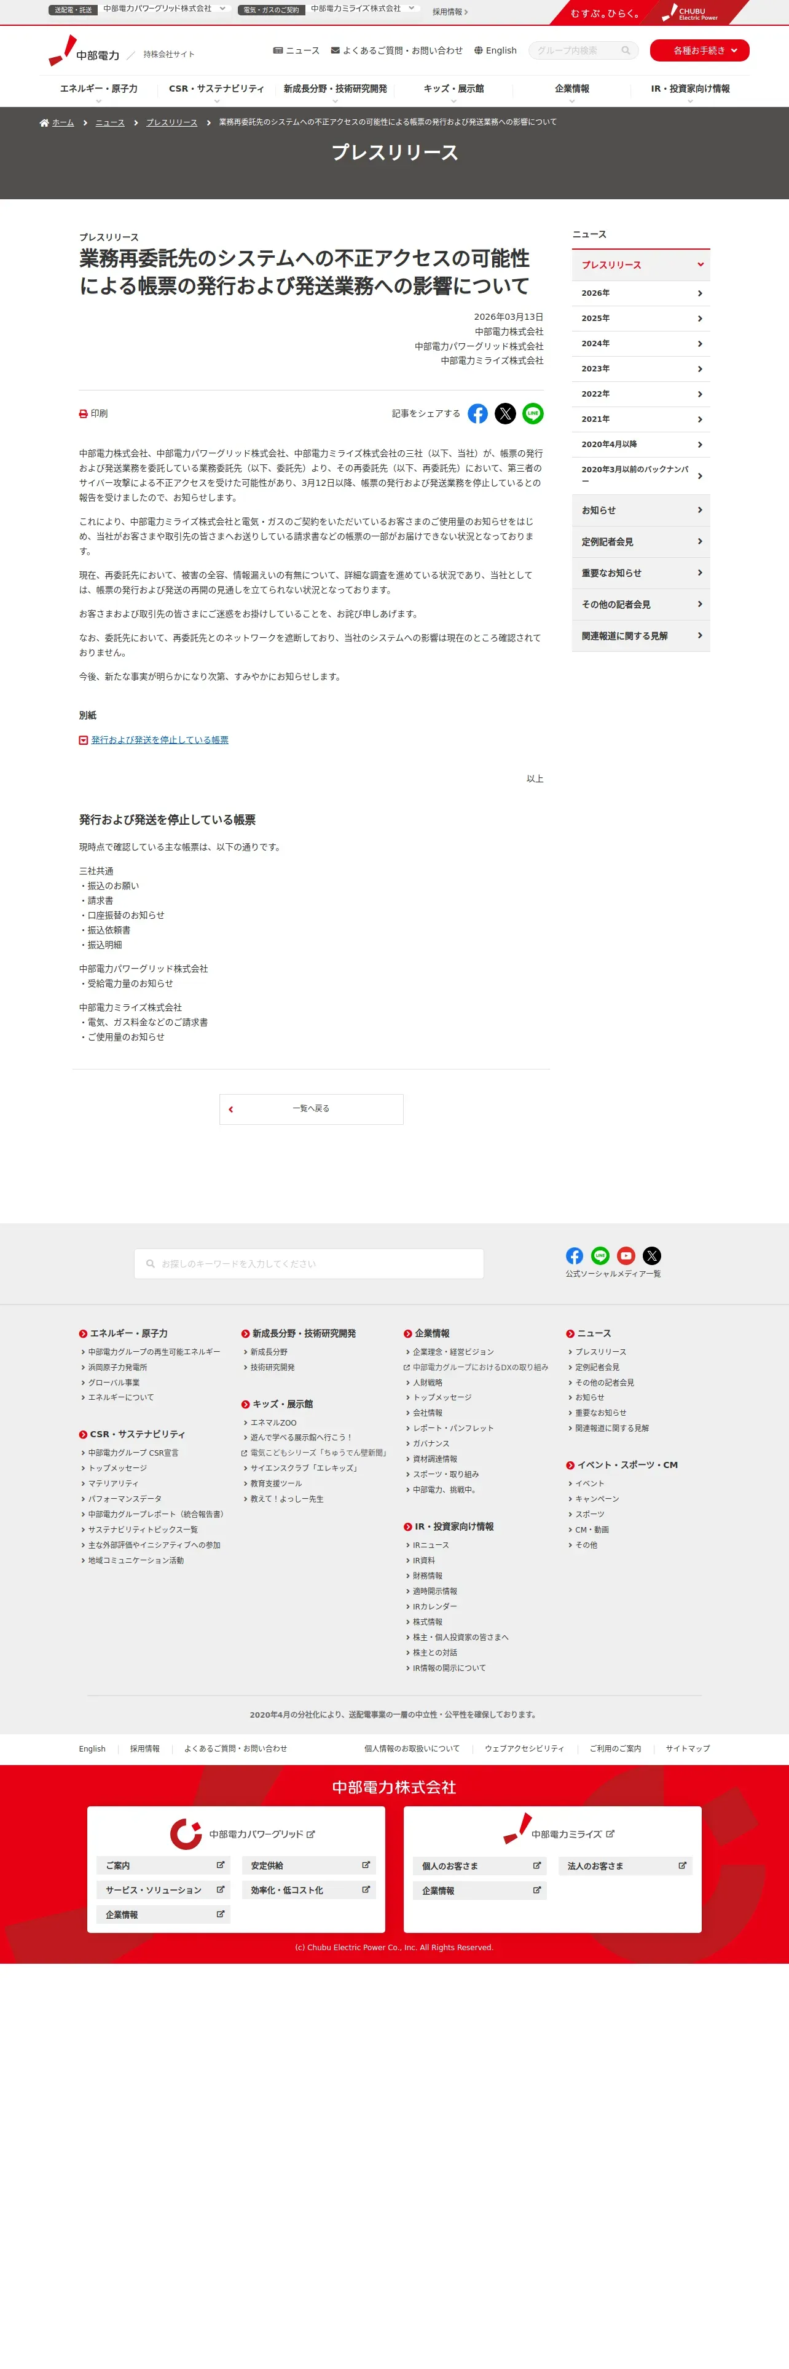Click the footer search magnifier icon
Image resolution: width=789 pixels, height=2369 pixels.
151,1264
